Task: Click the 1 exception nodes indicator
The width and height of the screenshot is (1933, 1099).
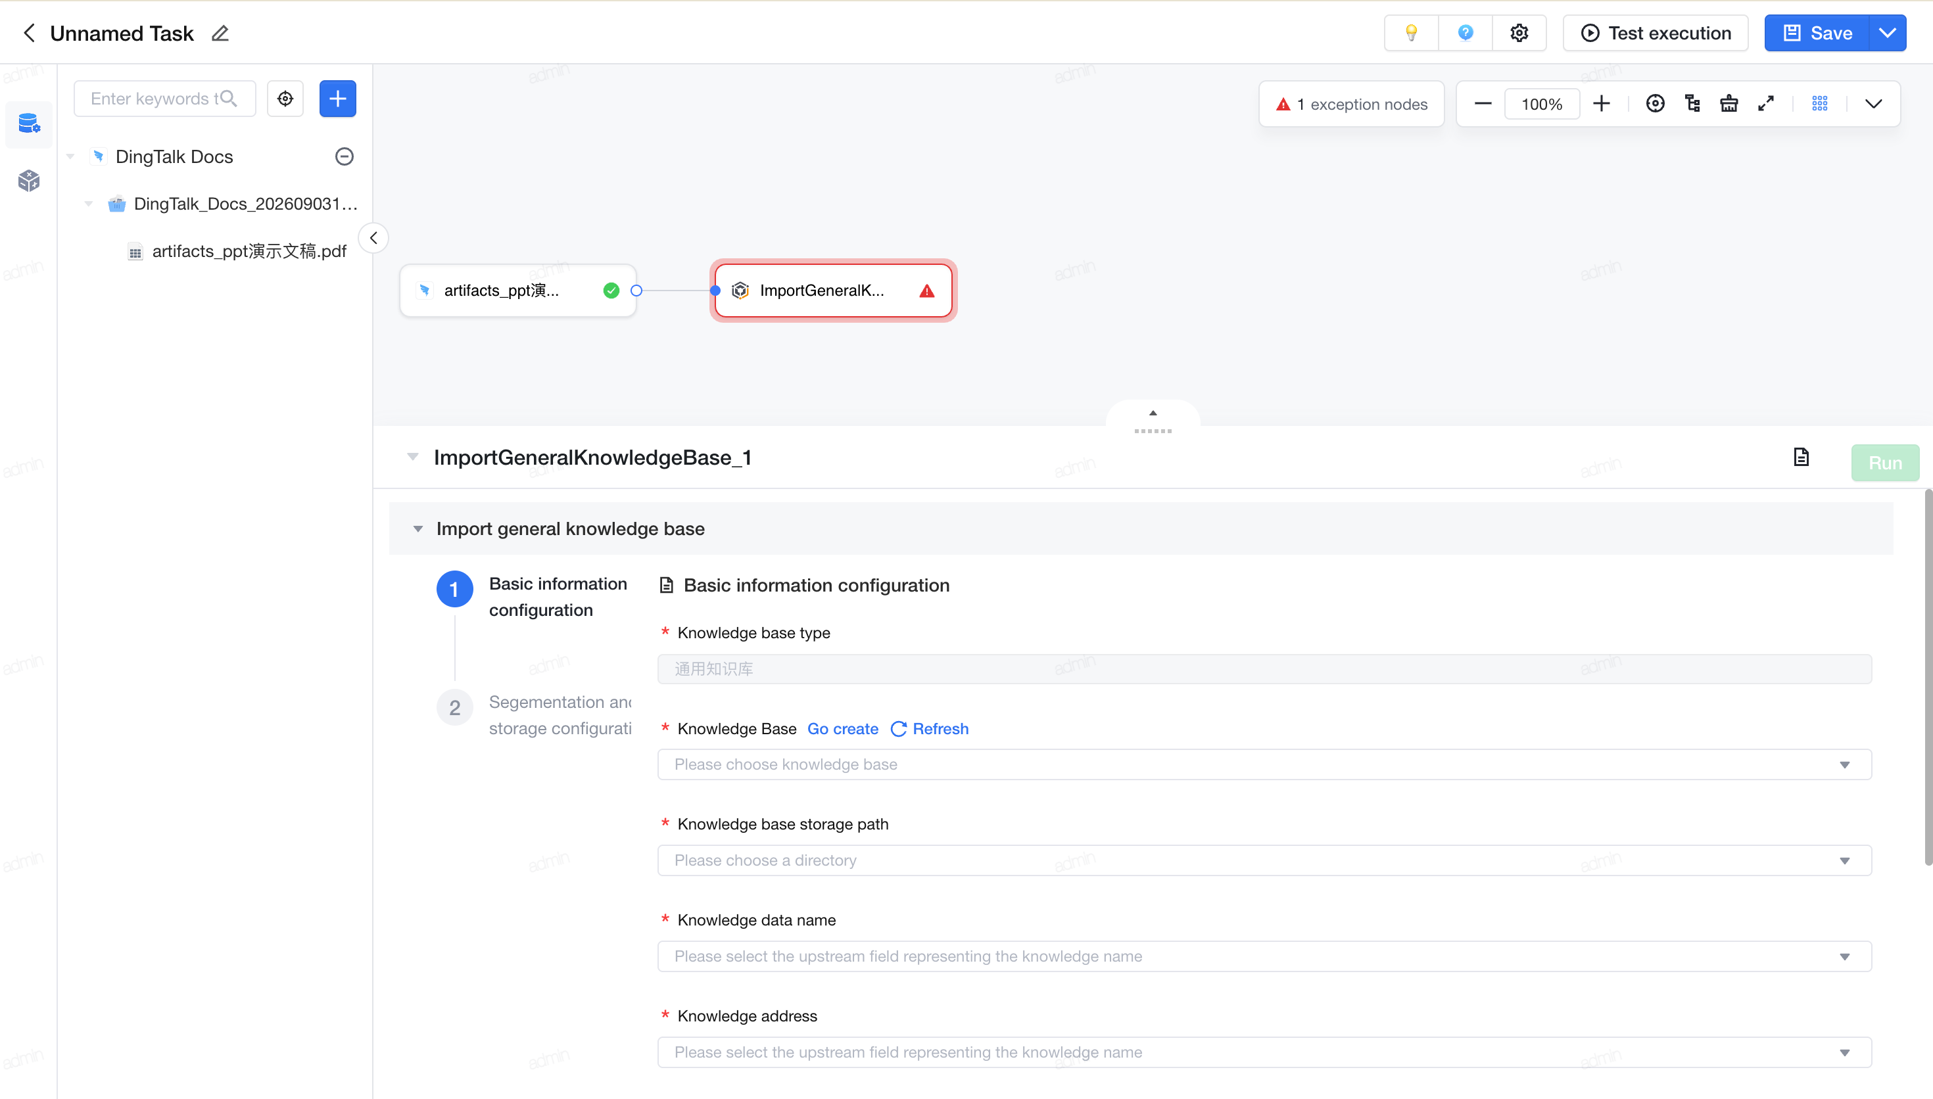Action: point(1351,104)
